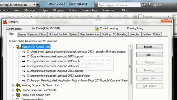Click the ByLayer color swatch box

(x=140, y=17)
